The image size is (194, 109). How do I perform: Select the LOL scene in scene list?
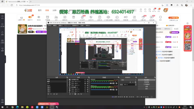point(57,84)
